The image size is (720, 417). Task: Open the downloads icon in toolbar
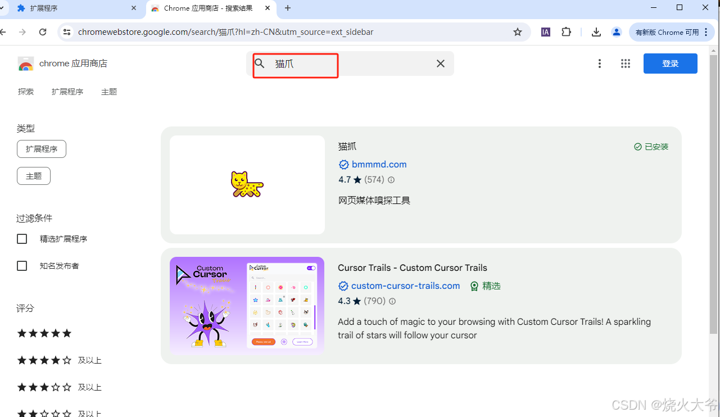(596, 32)
